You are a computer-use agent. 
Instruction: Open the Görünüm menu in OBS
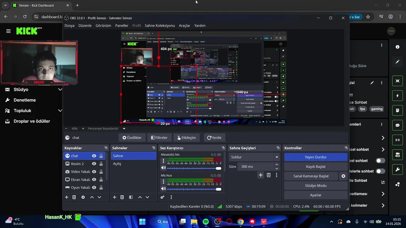click(103, 26)
